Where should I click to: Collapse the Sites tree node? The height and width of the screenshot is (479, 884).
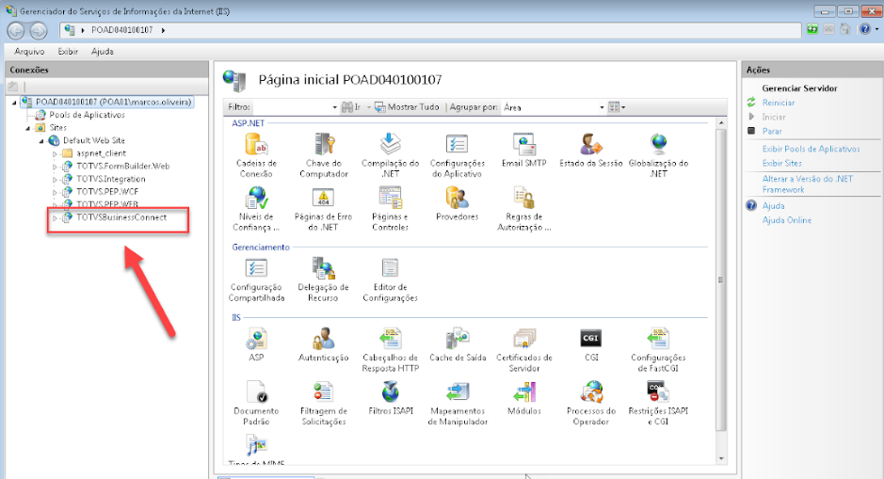click(27, 128)
